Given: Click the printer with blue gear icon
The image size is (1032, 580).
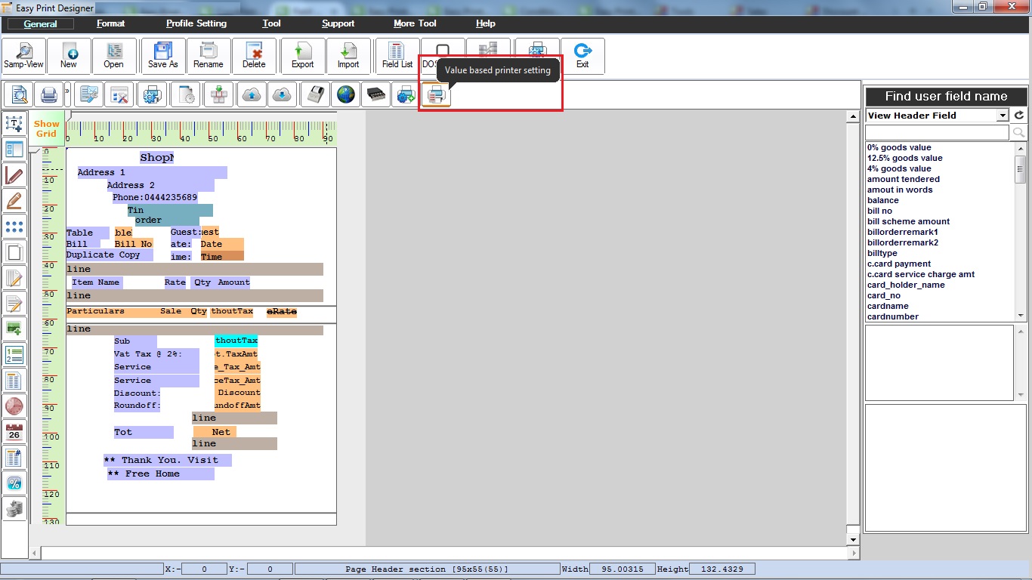Looking at the screenshot, I should pyautogui.click(x=151, y=95).
